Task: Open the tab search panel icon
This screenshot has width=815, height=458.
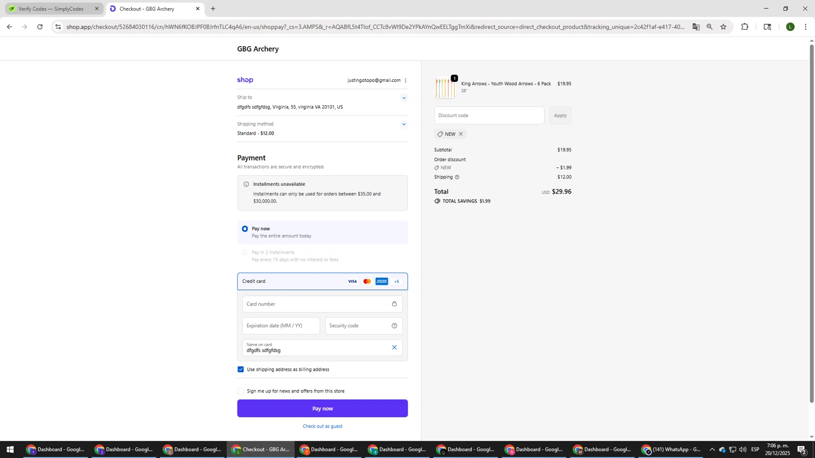Action: (x=767, y=27)
